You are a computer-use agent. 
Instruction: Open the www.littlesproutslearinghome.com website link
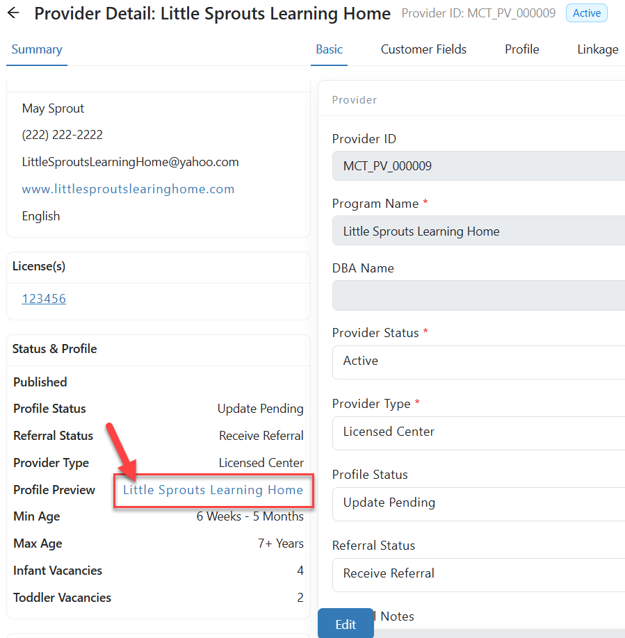[x=128, y=189]
